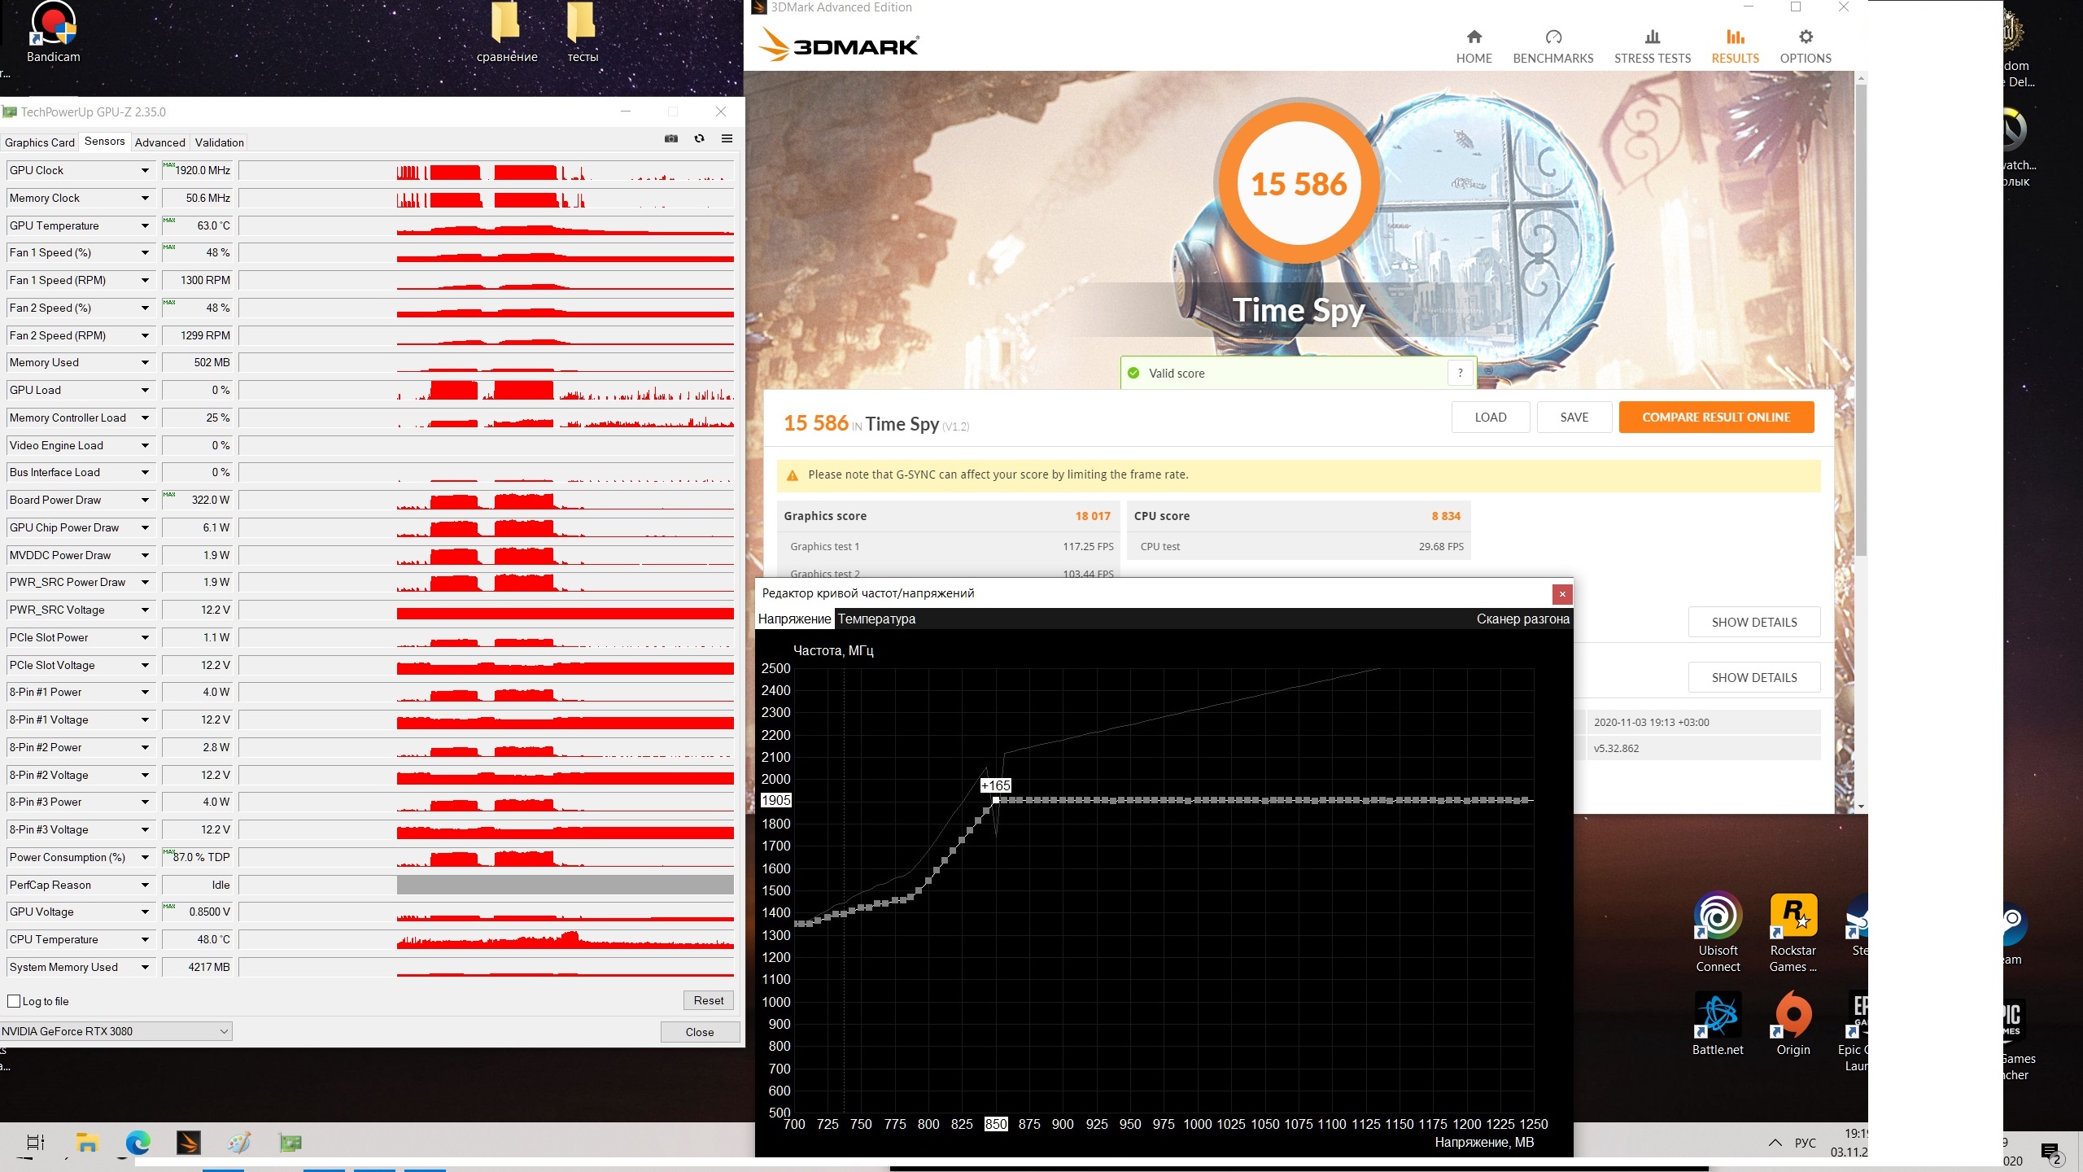Screen dimensions: 2083x1172
Task: Switch to the Advanced tab in GPU-Z
Action: [x=159, y=142]
